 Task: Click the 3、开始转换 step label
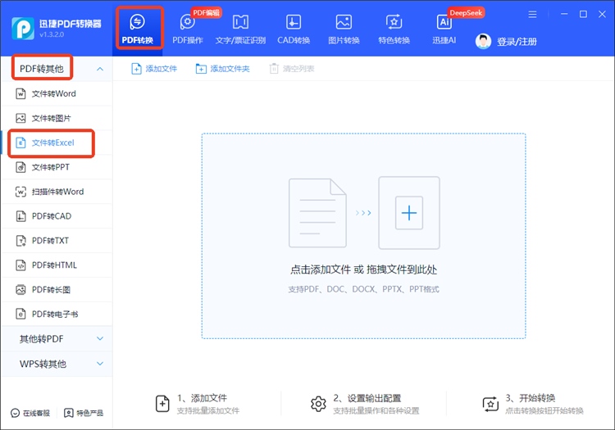coord(531,398)
